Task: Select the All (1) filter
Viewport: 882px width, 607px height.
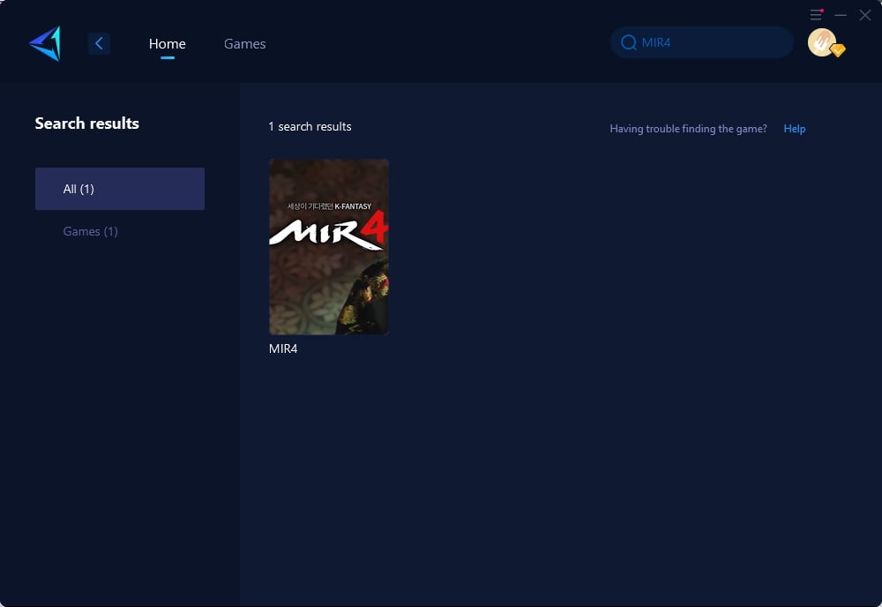Action: 120,189
